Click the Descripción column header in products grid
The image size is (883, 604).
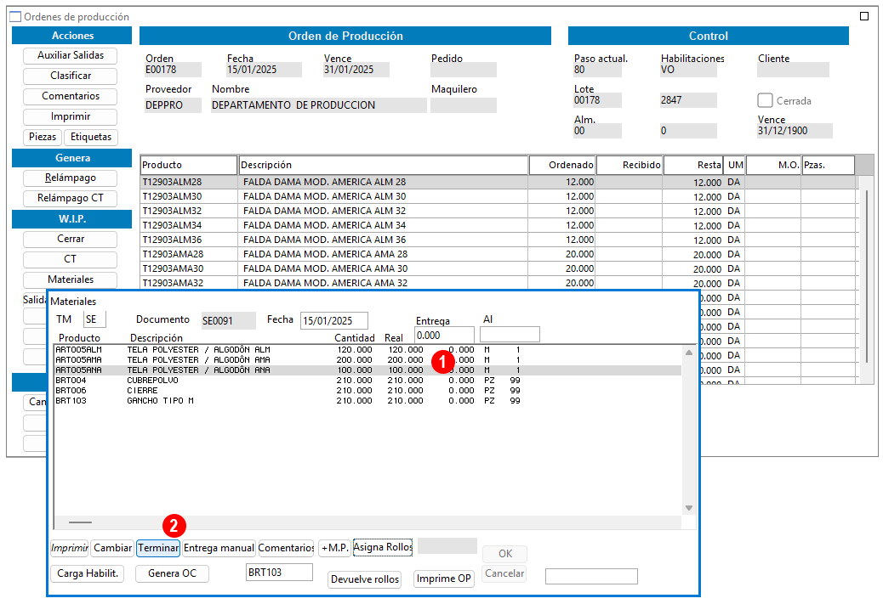pyautogui.click(x=384, y=166)
